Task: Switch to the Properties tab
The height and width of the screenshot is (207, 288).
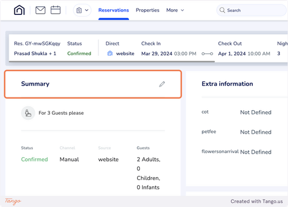Action: coord(147,10)
